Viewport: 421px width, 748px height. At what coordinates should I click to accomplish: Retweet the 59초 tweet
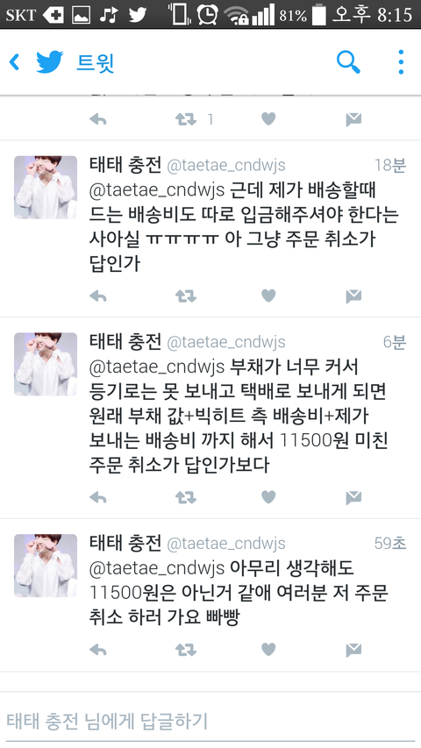[x=186, y=649]
